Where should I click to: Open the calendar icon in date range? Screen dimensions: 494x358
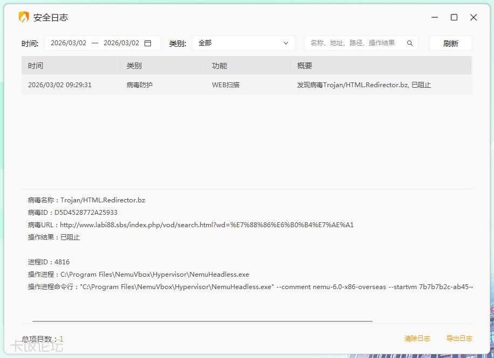tap(148, 43)
